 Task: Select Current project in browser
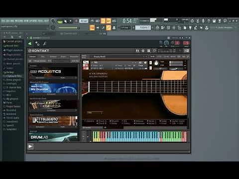click(x=13, y=41)
